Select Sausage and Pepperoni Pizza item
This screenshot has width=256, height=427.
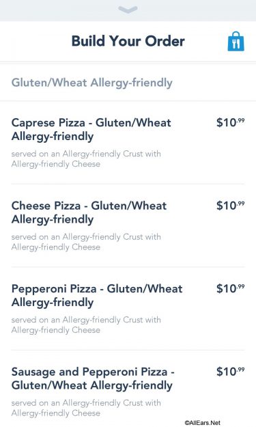coord(128,389)
